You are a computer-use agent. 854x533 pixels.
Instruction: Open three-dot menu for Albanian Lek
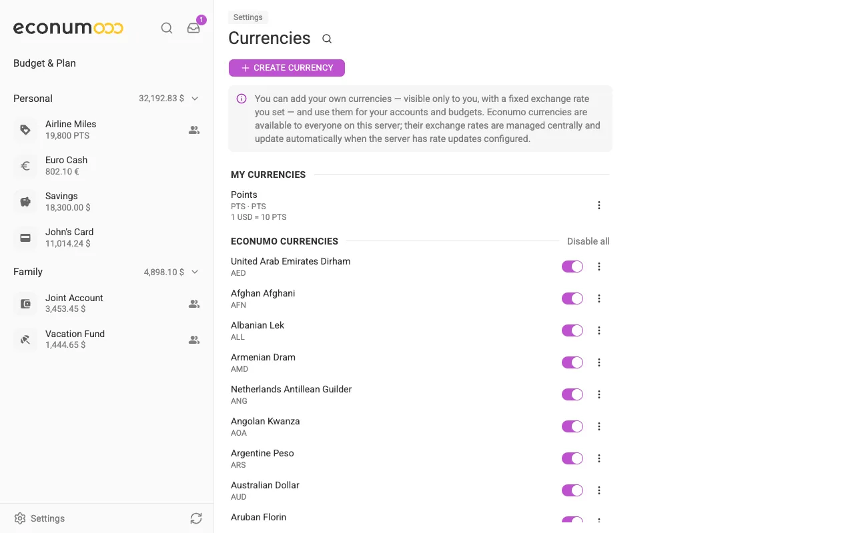[x=599, y=330]
